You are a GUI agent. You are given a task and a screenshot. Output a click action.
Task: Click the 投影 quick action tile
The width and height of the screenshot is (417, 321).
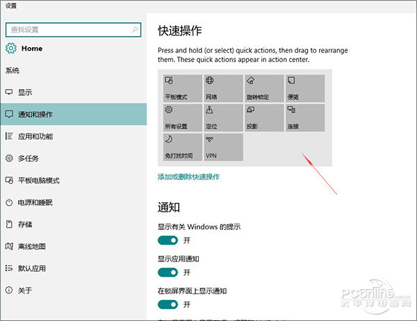tap(264, 118)
